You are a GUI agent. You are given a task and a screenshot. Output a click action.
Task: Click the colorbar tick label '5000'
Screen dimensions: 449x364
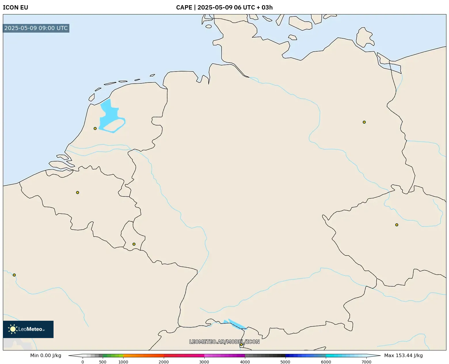click(x=285, y=362)
